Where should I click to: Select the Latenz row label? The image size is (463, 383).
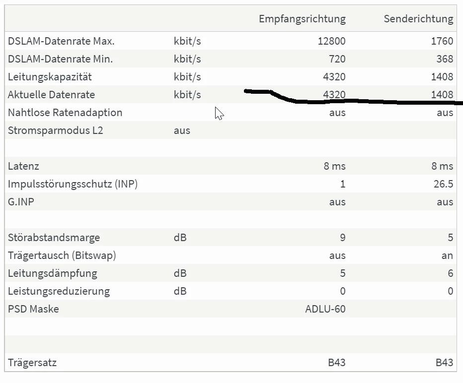[x=23, y=166]
